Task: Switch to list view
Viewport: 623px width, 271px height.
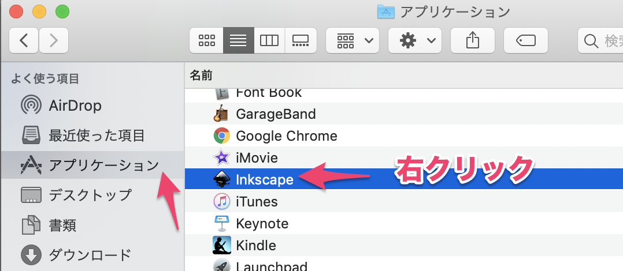Action: click(238, 40)
